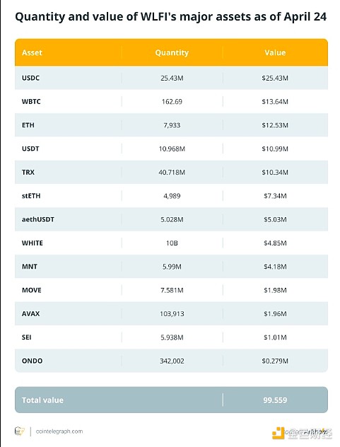
Task: Select the Value column header
Action: [x=275, y=52]
